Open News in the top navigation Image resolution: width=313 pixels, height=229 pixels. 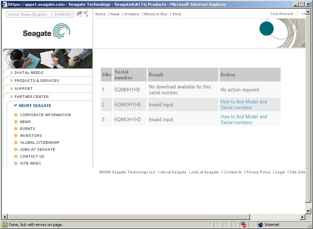(115, 14)
